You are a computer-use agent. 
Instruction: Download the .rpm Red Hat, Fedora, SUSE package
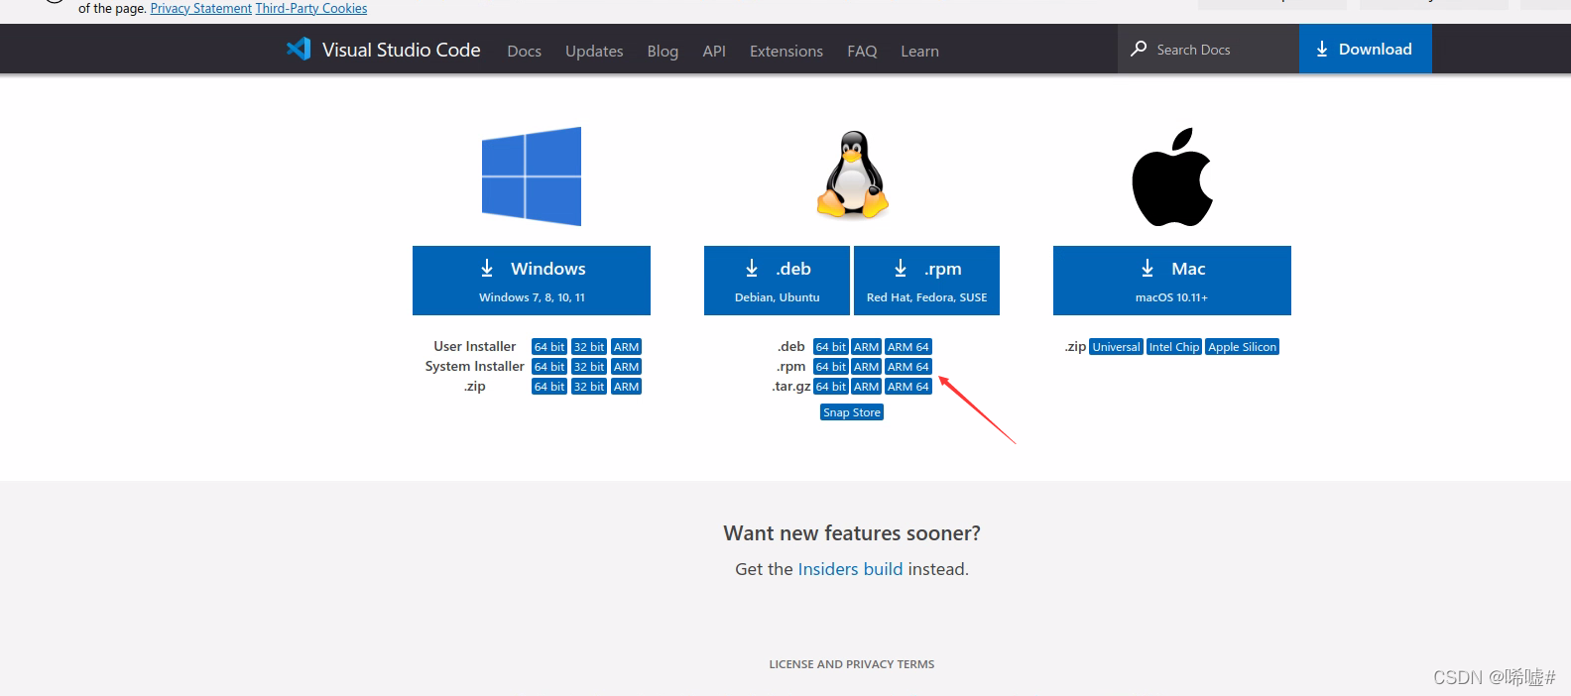926,281
